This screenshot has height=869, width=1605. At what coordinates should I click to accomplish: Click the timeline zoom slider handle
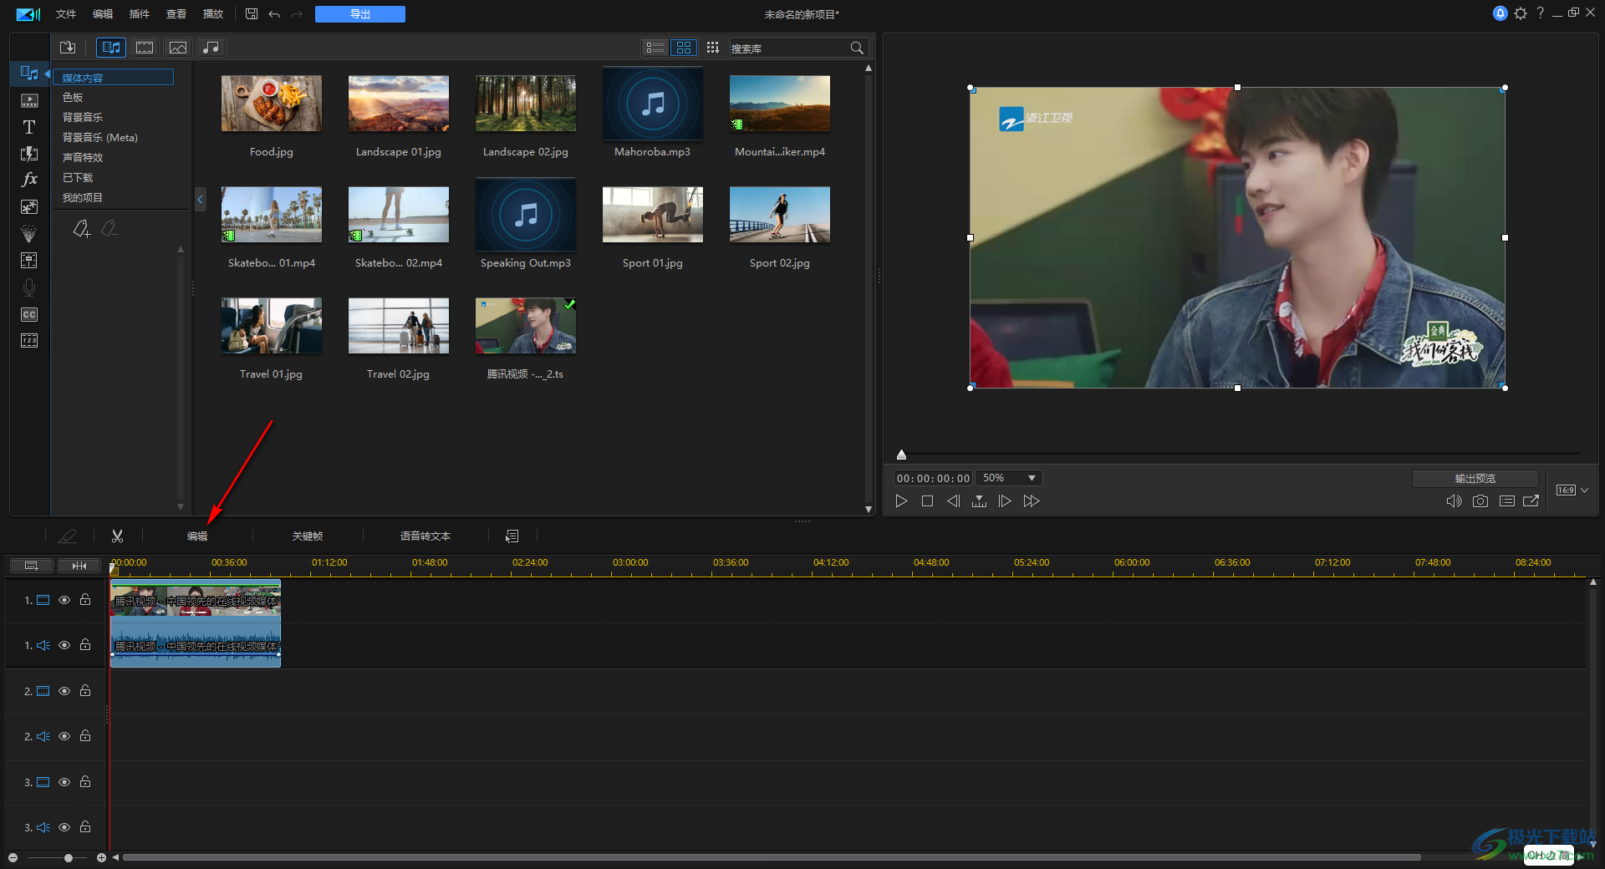69,857
